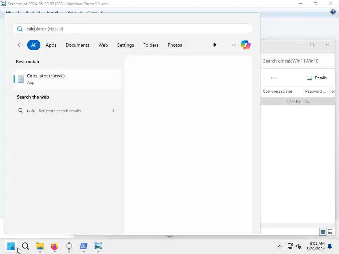Sort by Compressed size column header
This screenshot has width=339, height=254.
coord(282,91)
